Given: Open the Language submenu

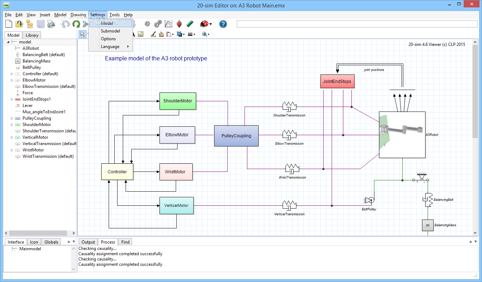Looking at the screenshot, I should [x=110, y=47].
